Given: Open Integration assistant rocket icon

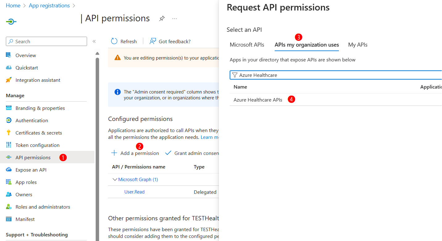Looking at the screenshot, I should tap(9, 80).
